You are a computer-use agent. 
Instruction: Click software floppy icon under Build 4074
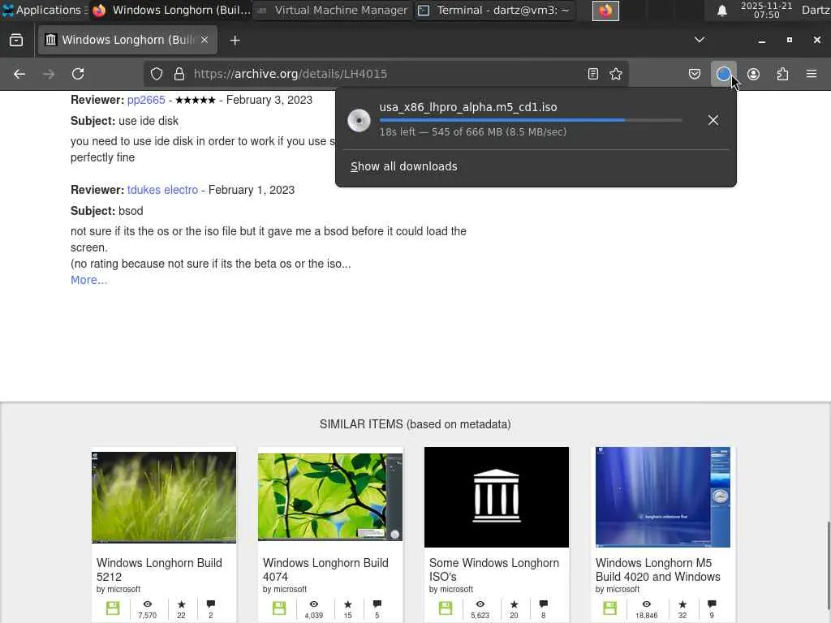(x=279, y=608)
